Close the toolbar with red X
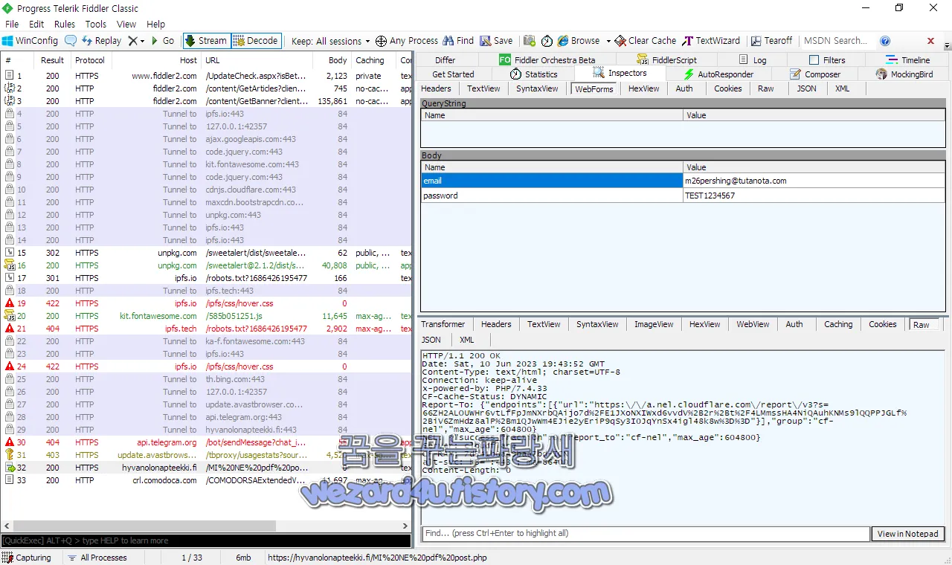This screenshot has height=565, width=952. [930, 41]
